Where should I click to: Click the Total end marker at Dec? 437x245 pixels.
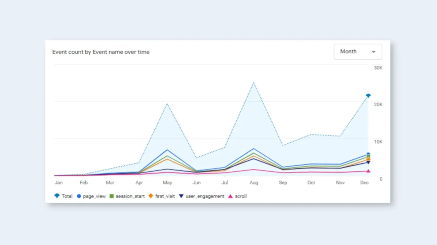coord(368,96)
